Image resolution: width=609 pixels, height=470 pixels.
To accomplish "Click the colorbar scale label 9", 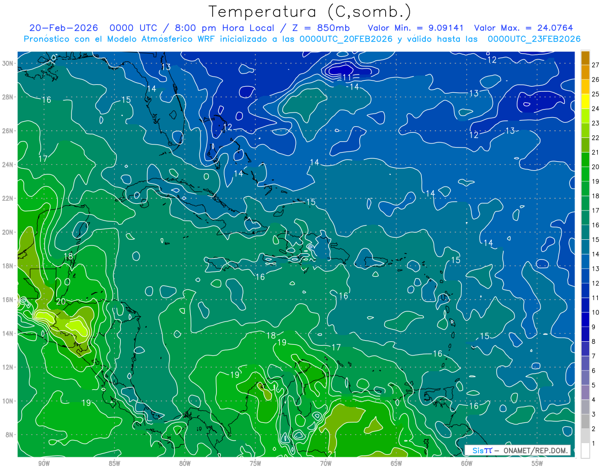I will coord(594,327).
